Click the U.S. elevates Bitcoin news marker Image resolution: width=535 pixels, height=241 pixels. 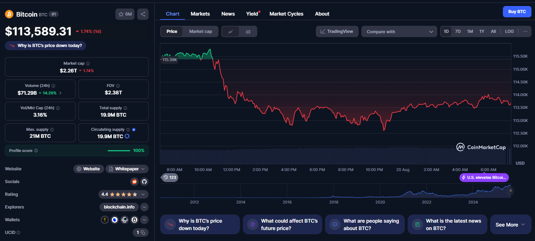coord(484,177)
